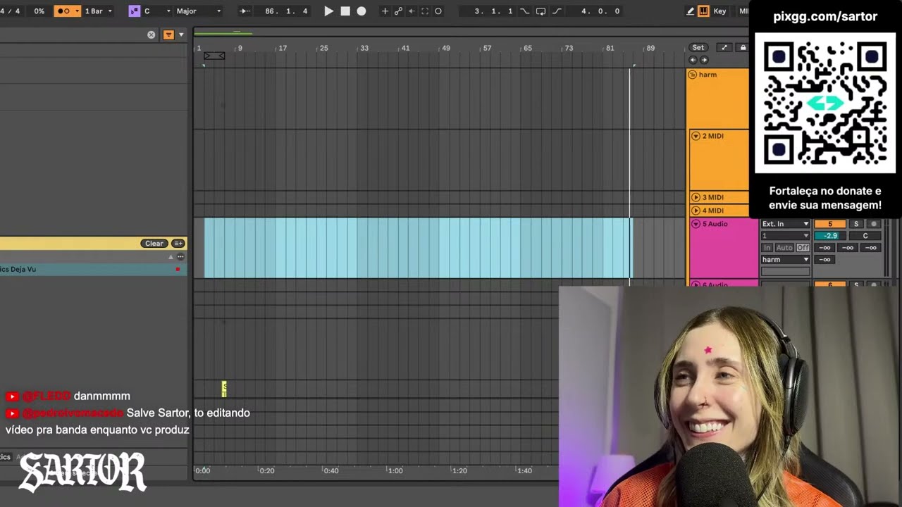Toggle the Loop switch
The height and width of the screenshot is (507, 902).
click(x=540, y=11)
